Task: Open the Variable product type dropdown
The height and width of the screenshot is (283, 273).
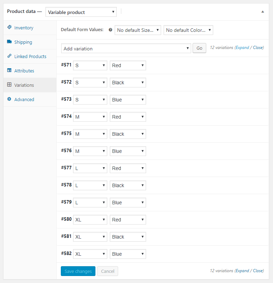Action: coord(81,12)
